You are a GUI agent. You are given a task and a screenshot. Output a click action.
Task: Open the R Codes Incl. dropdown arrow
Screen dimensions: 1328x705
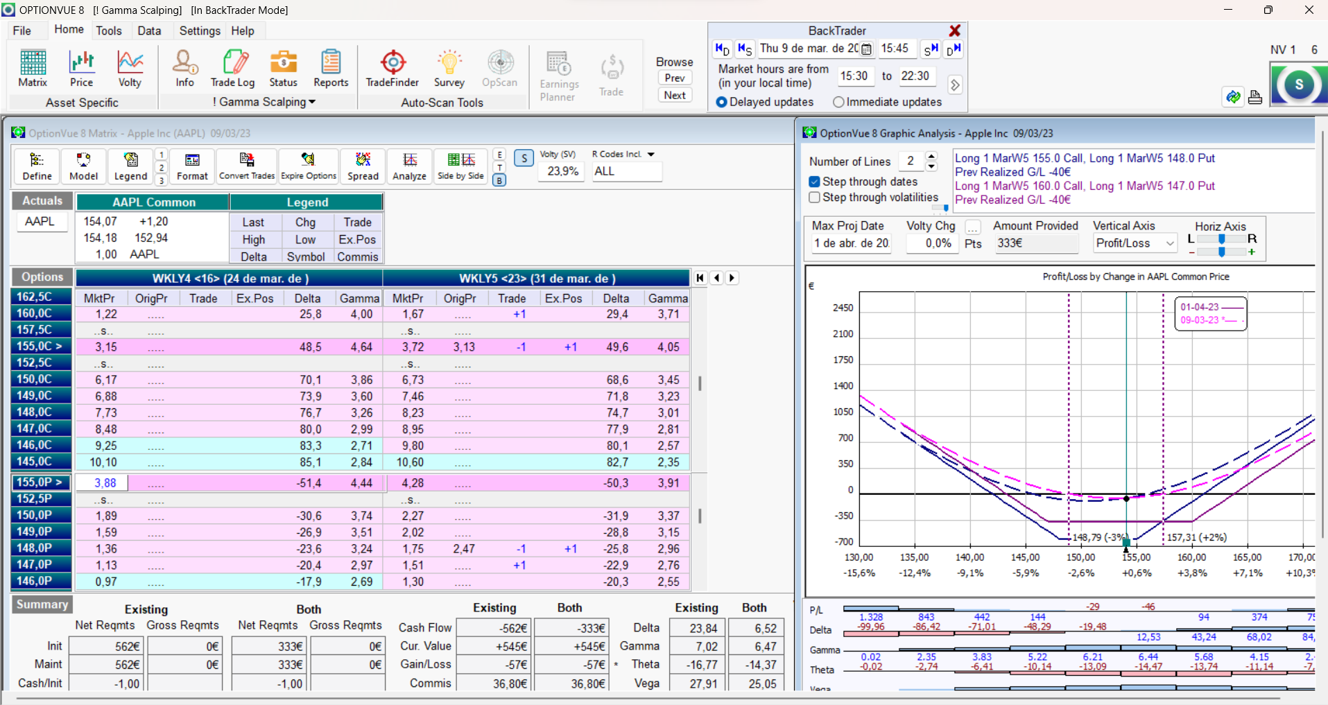pyautogui.click(x=651, y=154)
